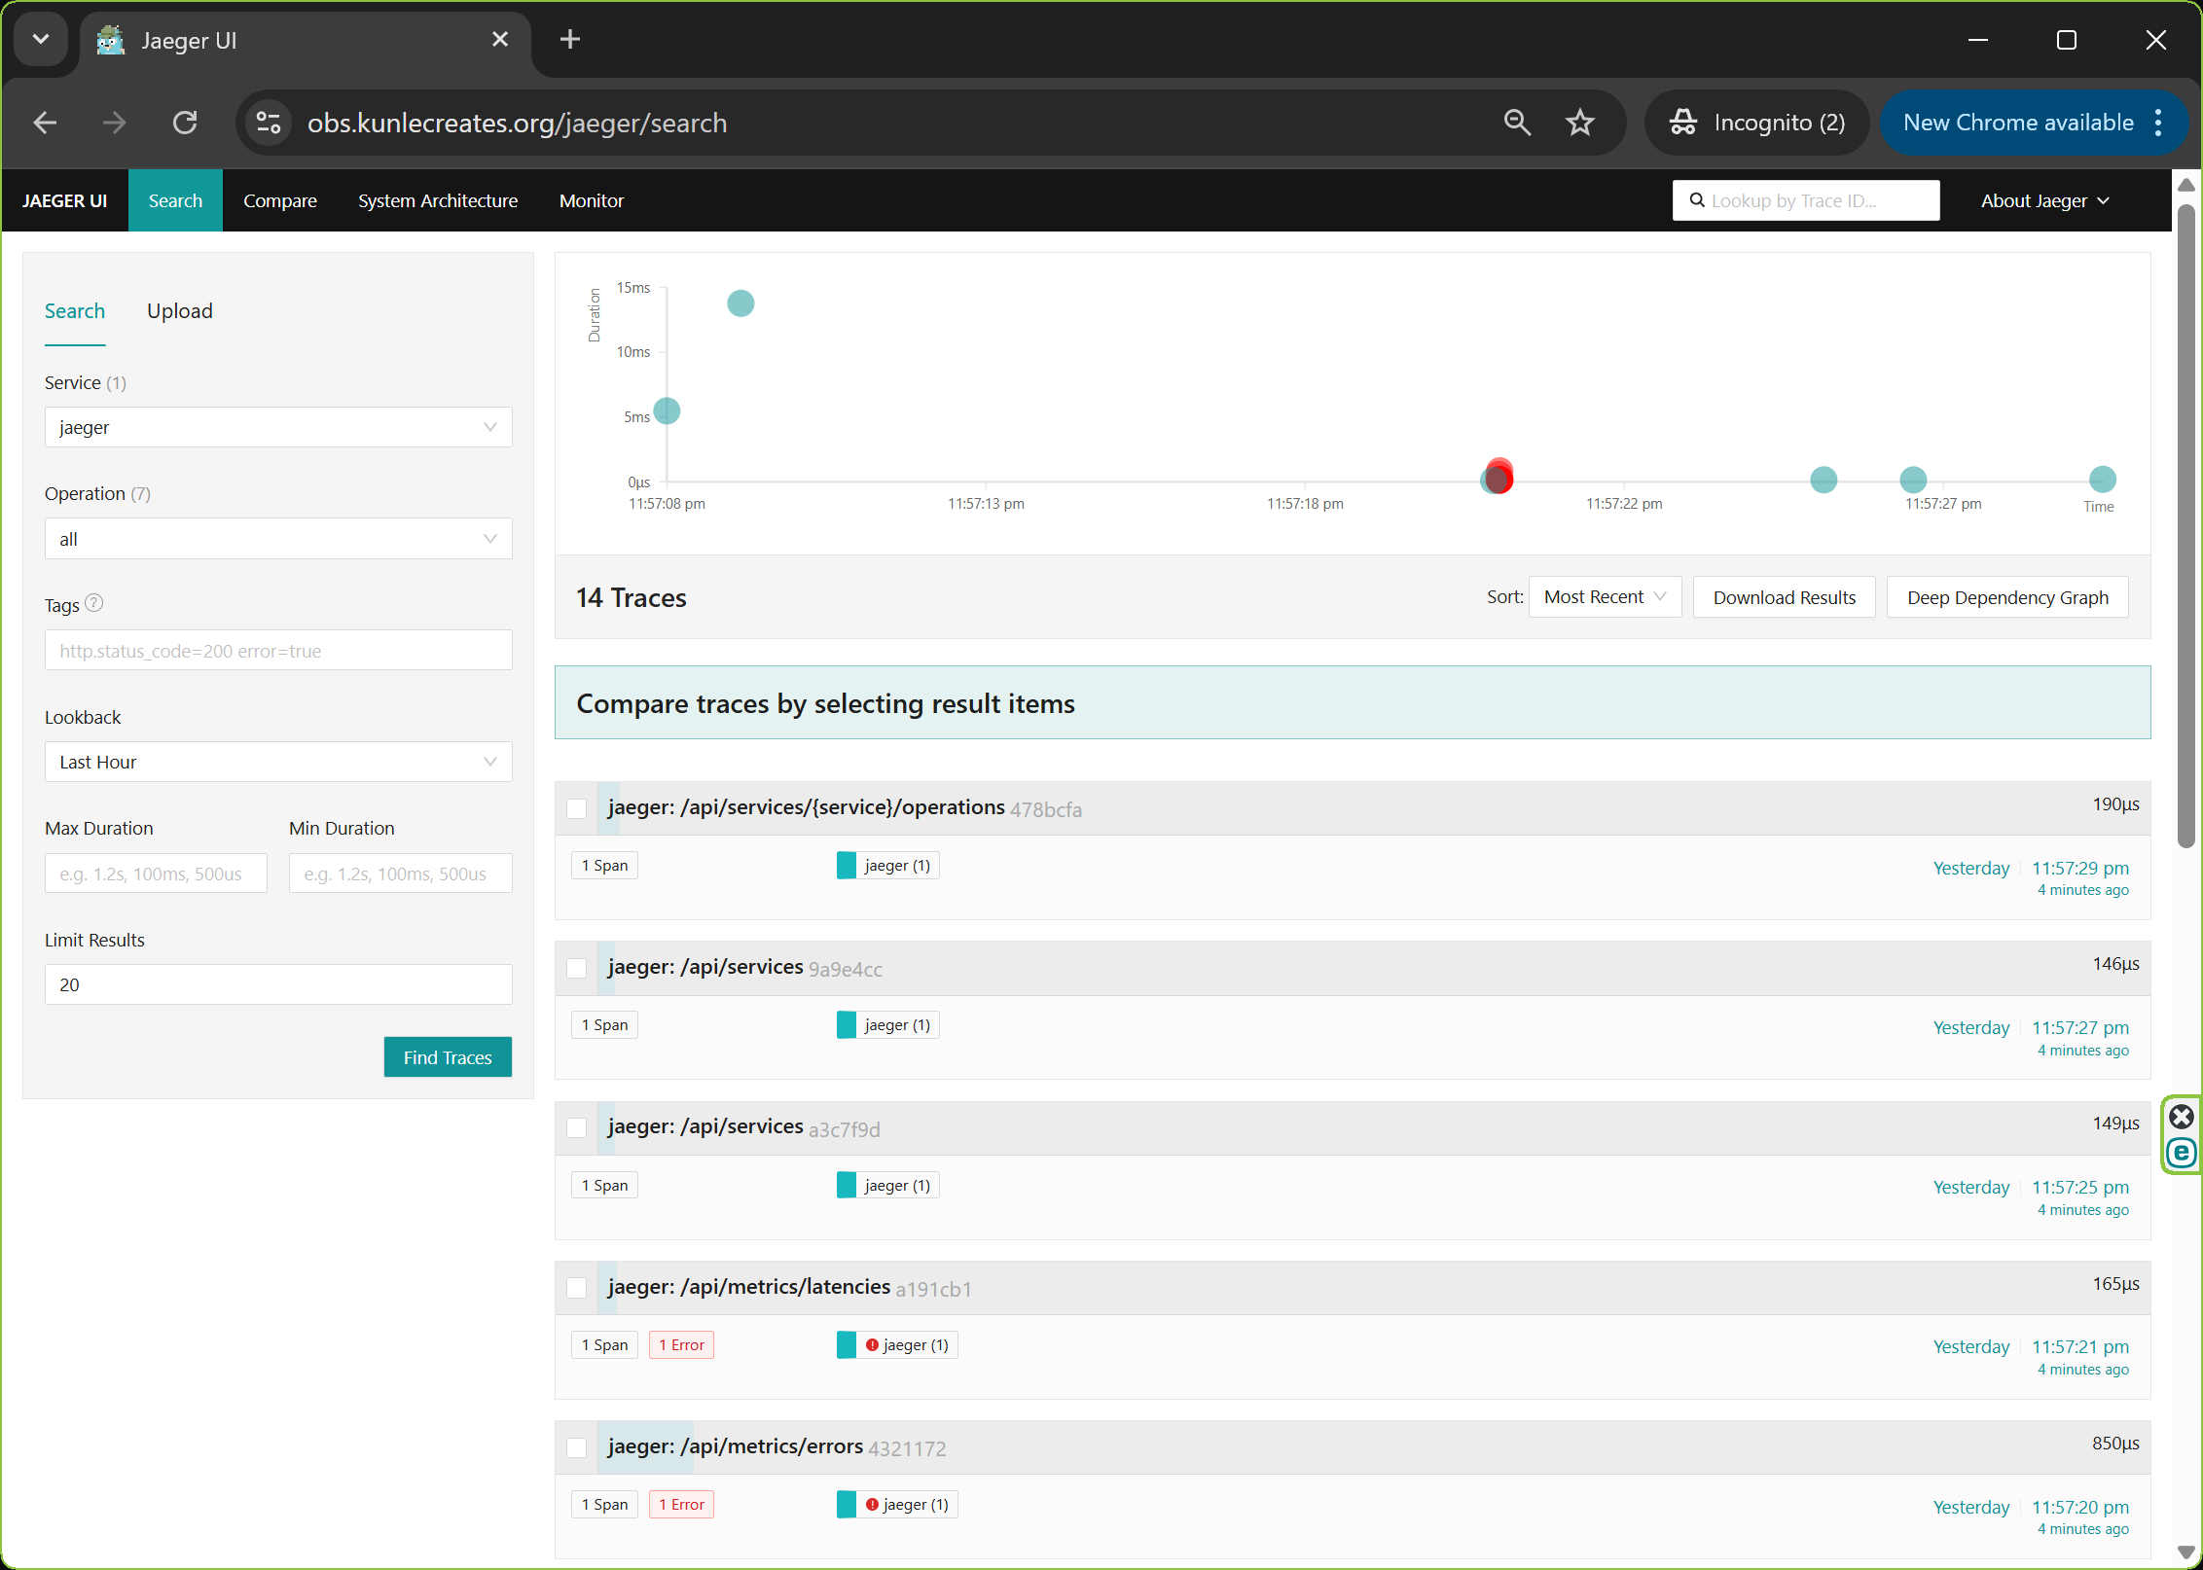The image size is (2203, 1570).
Task: Open Deep Dependency Graph
Action: [x=2008, y=597]
